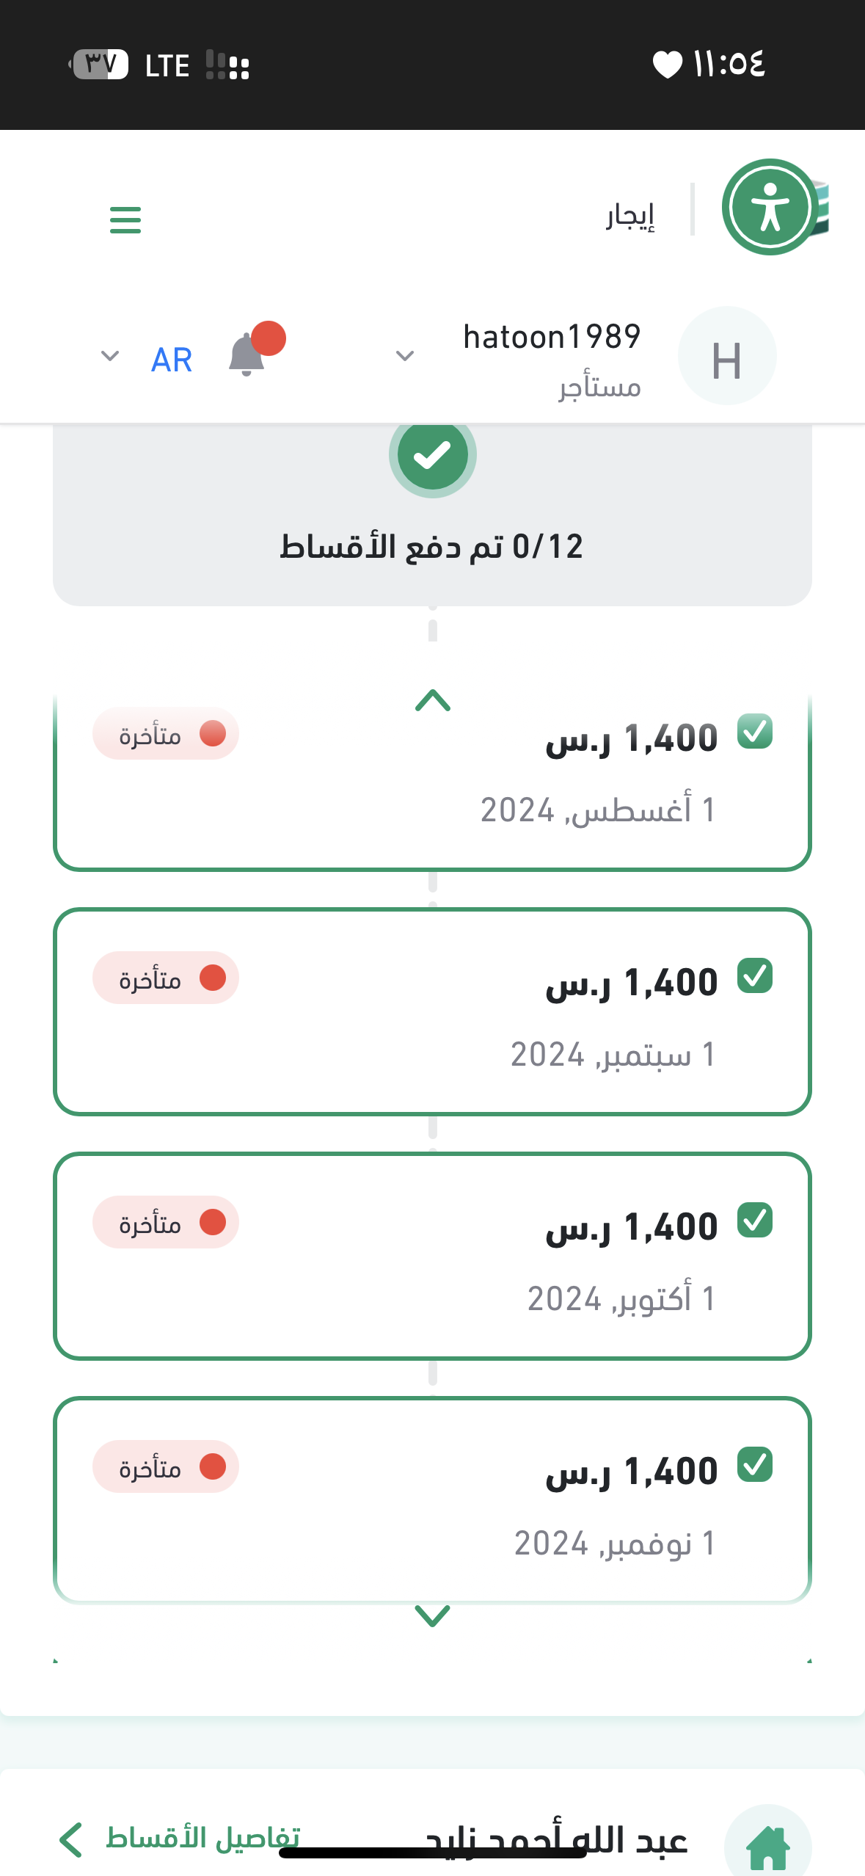Open the hamburger menu
The image size is (865, 1876).
click(125, 219)
